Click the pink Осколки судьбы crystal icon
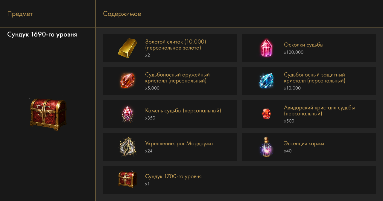 pos(266,48)
